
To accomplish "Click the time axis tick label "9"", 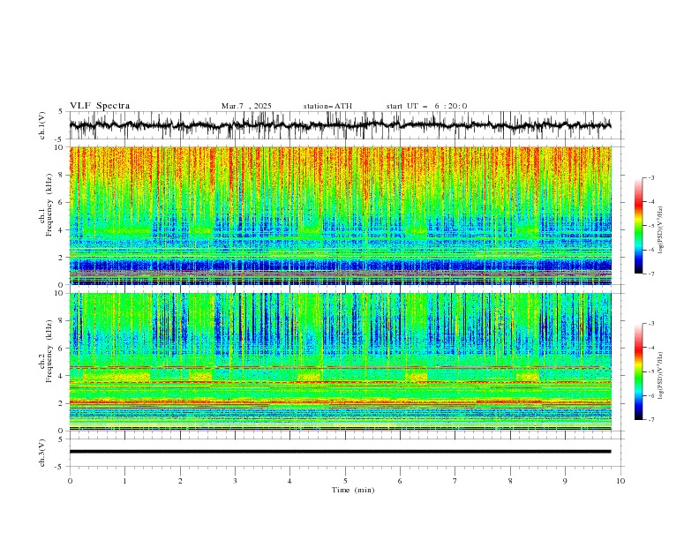I will pos(565,481).
